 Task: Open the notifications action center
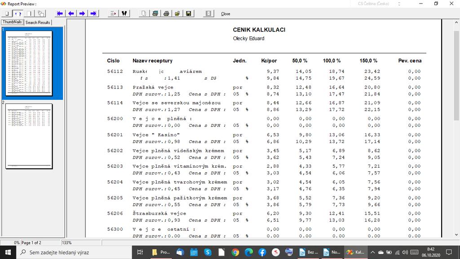click(x=449, y=252)
